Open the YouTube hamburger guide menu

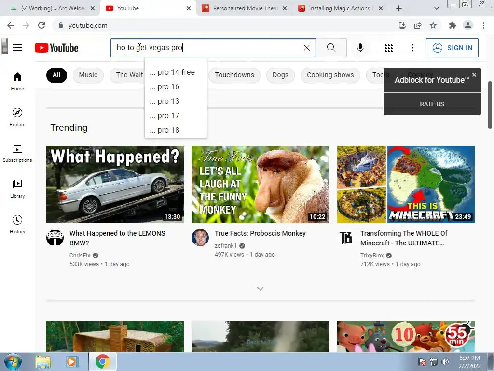click(17, 48)
